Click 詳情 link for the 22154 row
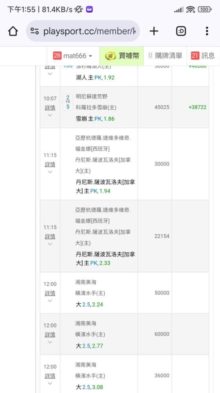Image resolution: width=220 pixels, height=393 pixels. (50, 237)
